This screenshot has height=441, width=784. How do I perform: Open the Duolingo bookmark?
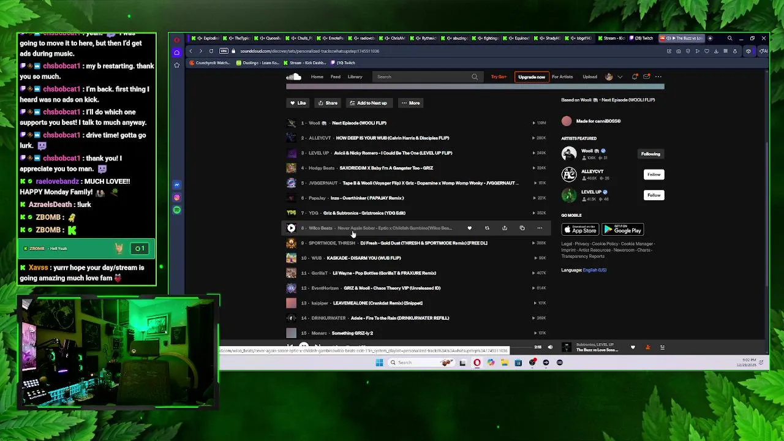(257, 62)
